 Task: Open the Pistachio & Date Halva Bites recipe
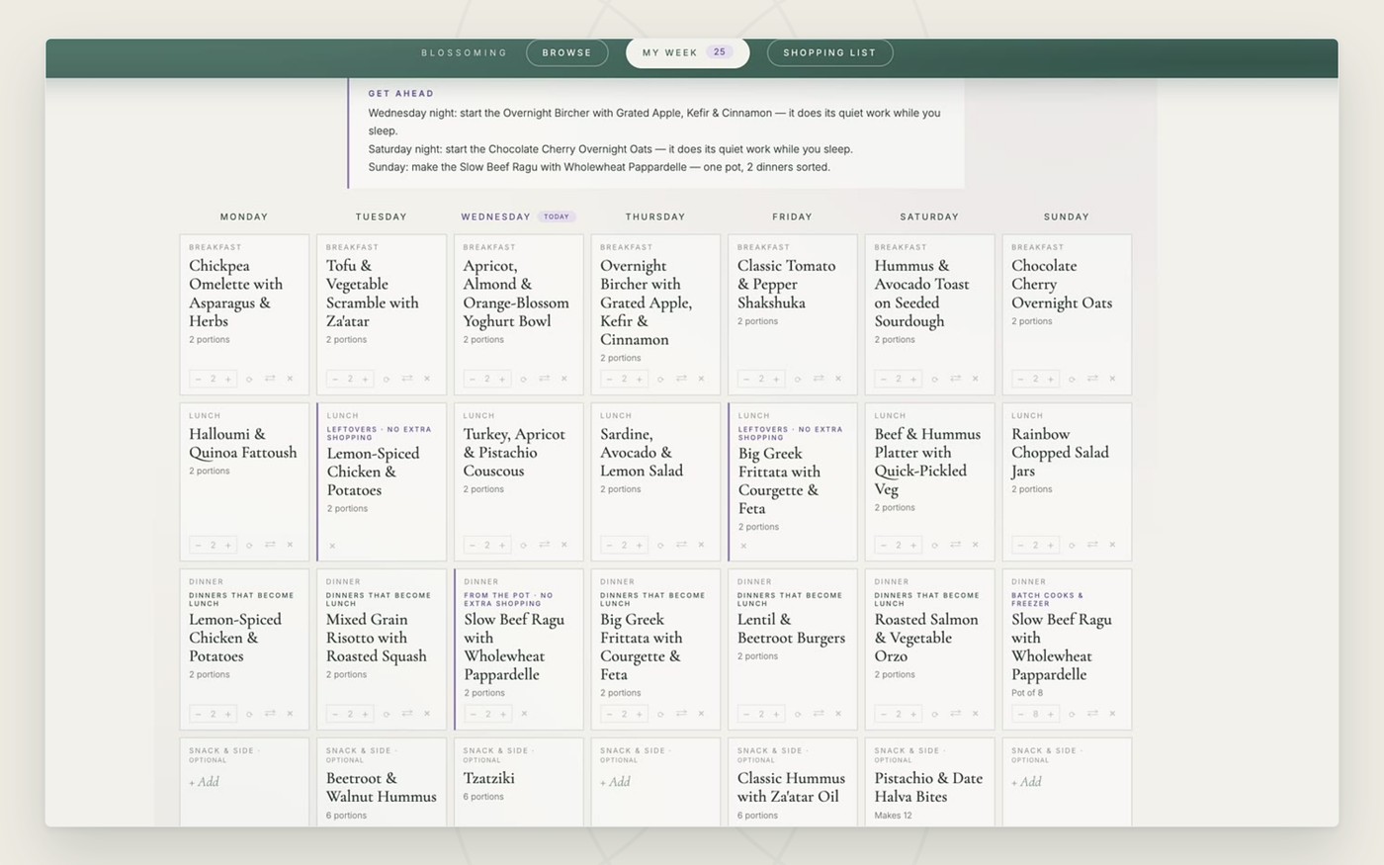tap(928, 788)
